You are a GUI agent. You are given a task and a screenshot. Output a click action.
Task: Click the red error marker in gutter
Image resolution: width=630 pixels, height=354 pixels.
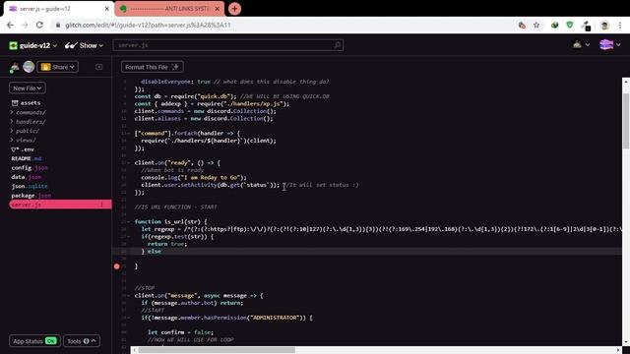pyautogui.click(x=116, y=266)
